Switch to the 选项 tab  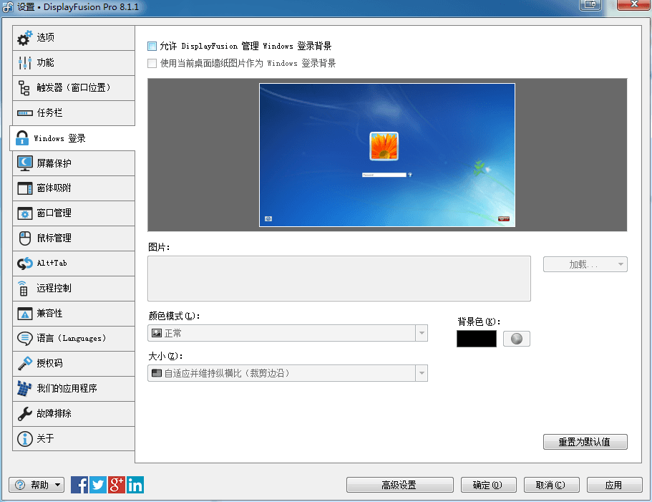(74, 38)
